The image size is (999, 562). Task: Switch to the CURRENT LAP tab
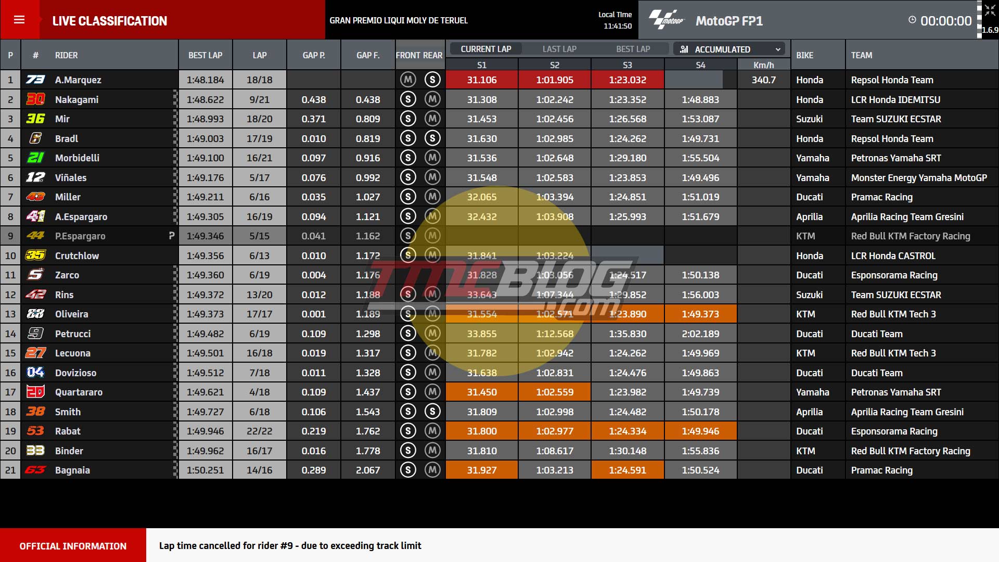click(x=486, y=49)
